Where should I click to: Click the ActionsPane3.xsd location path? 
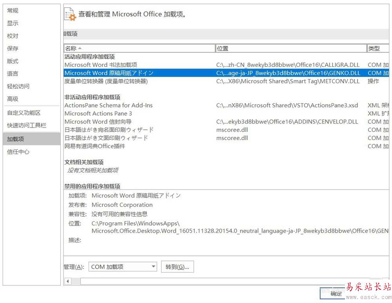coord(287,105)
